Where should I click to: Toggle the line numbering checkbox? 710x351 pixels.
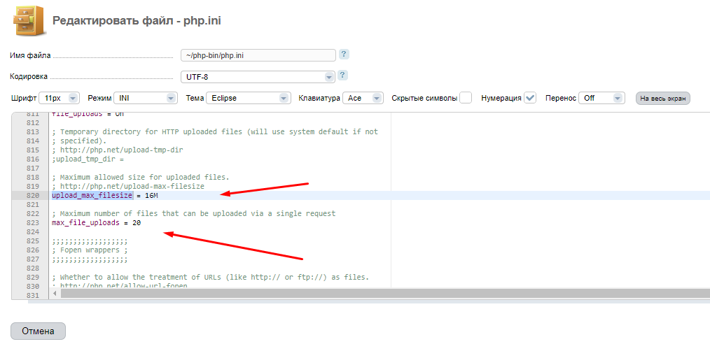point(530,98)
